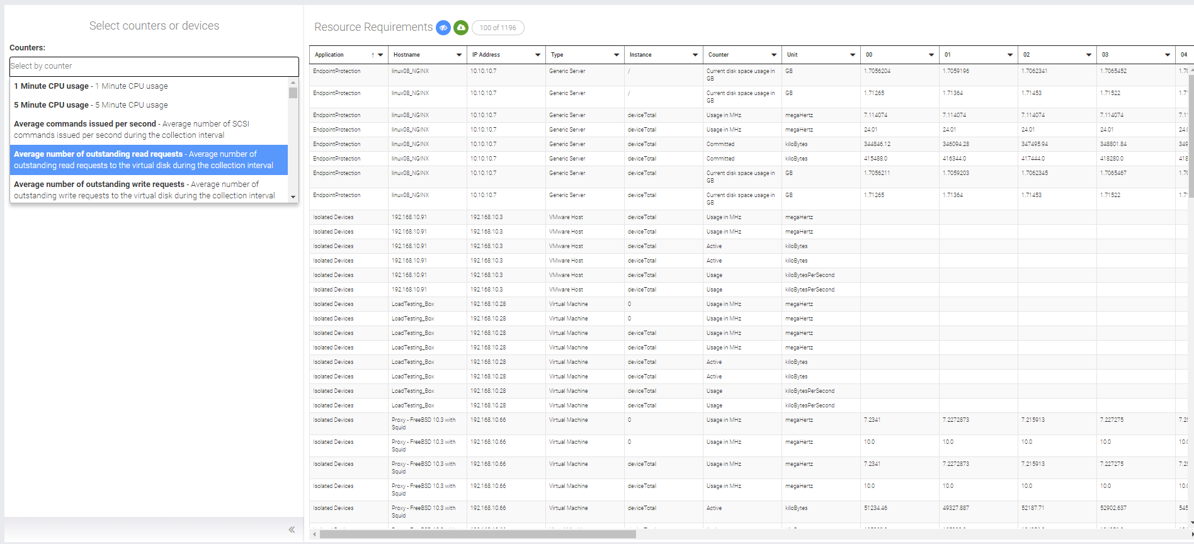The width and height of the screenshot is (1194, 544).
Task: Click the table's vertical scrollbar thumb
Action: 1190,137
